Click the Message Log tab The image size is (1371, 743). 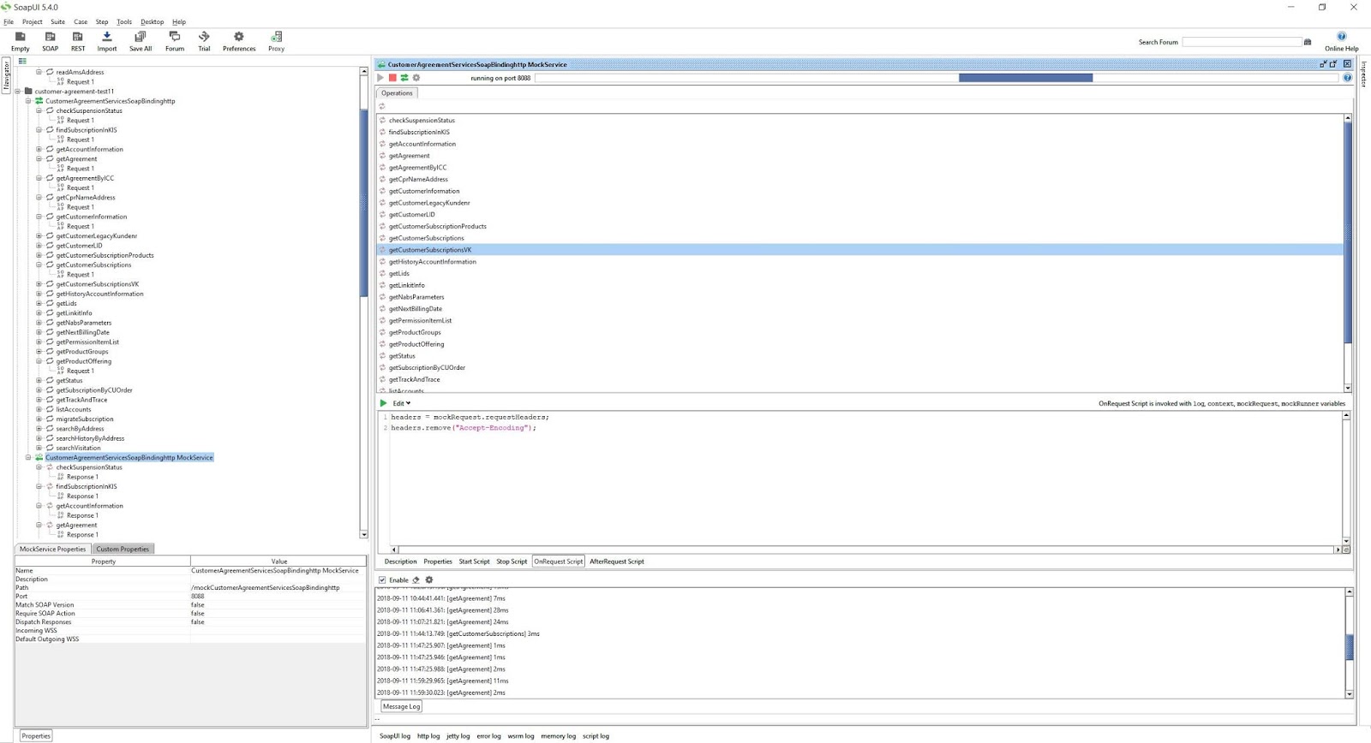[401, 707]
